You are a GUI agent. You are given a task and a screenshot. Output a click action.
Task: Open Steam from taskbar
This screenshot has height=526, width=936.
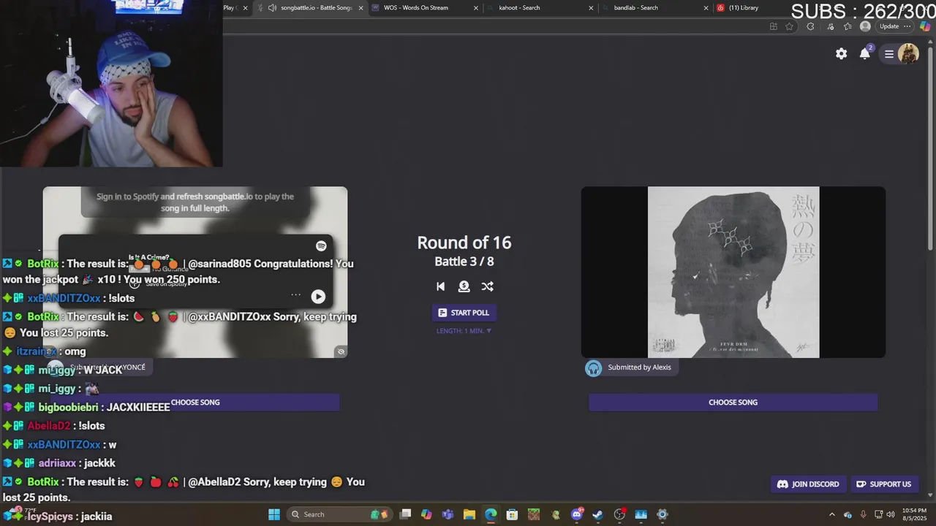598,514
